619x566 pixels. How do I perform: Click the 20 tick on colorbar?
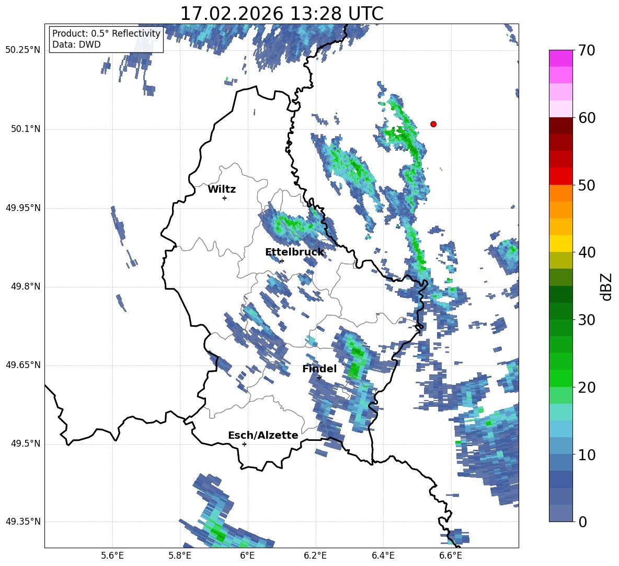587,387
